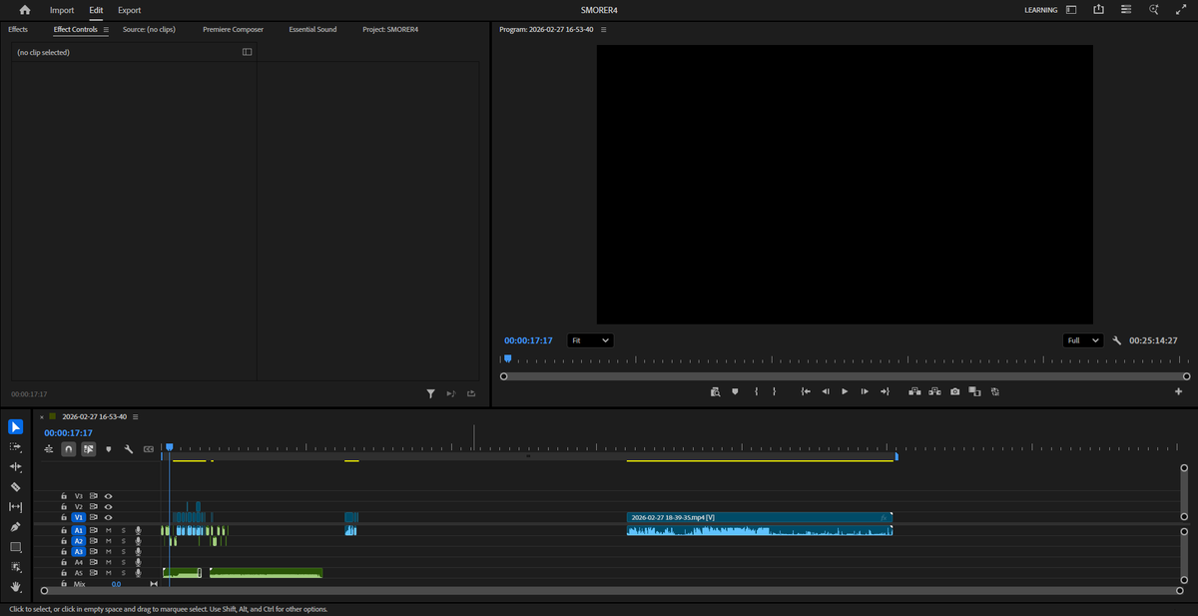Click the LEARNING workspace label

[1041, 10]
